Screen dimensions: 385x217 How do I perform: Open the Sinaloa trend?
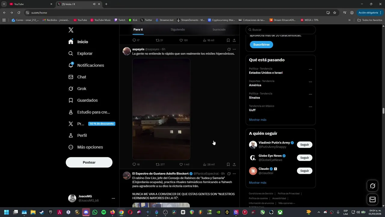[254, 98]
